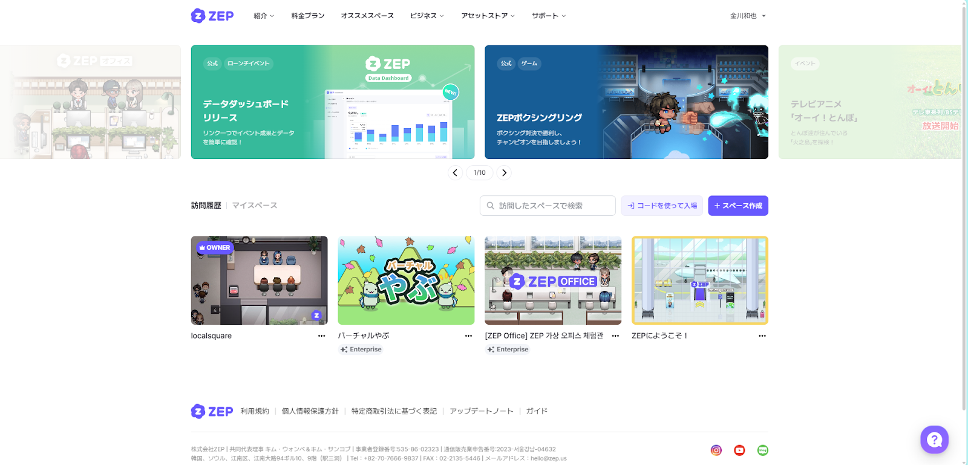The height and width of the screenshot is (465, 968).
Task: Open the 特定商取引法に基づく表記 link
Action: 394,411
